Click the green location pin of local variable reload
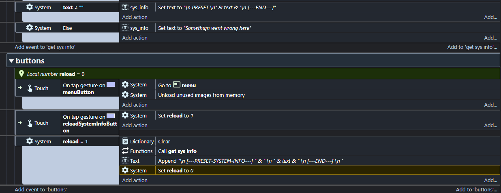Screen dimensions: 501x193 point(21,74)
